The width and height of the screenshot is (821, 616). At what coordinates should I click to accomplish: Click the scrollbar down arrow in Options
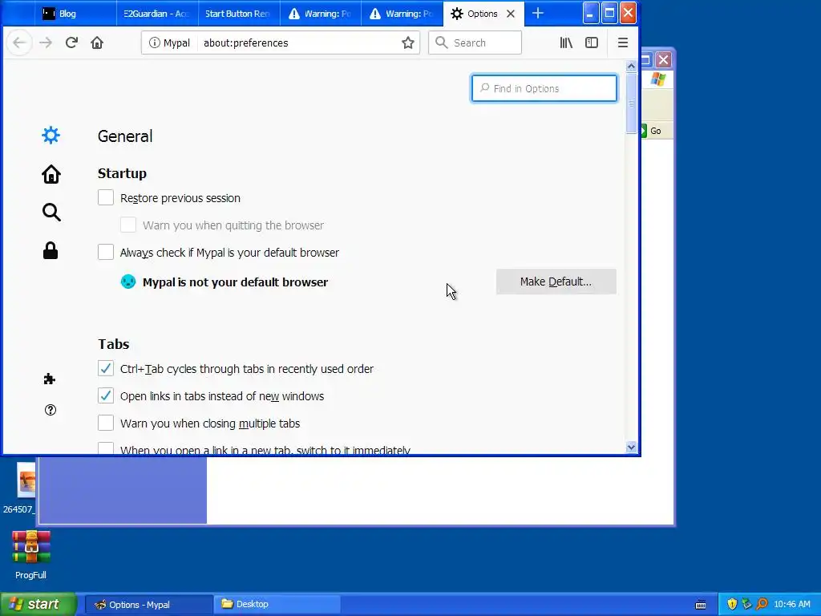tap(631, 447)
